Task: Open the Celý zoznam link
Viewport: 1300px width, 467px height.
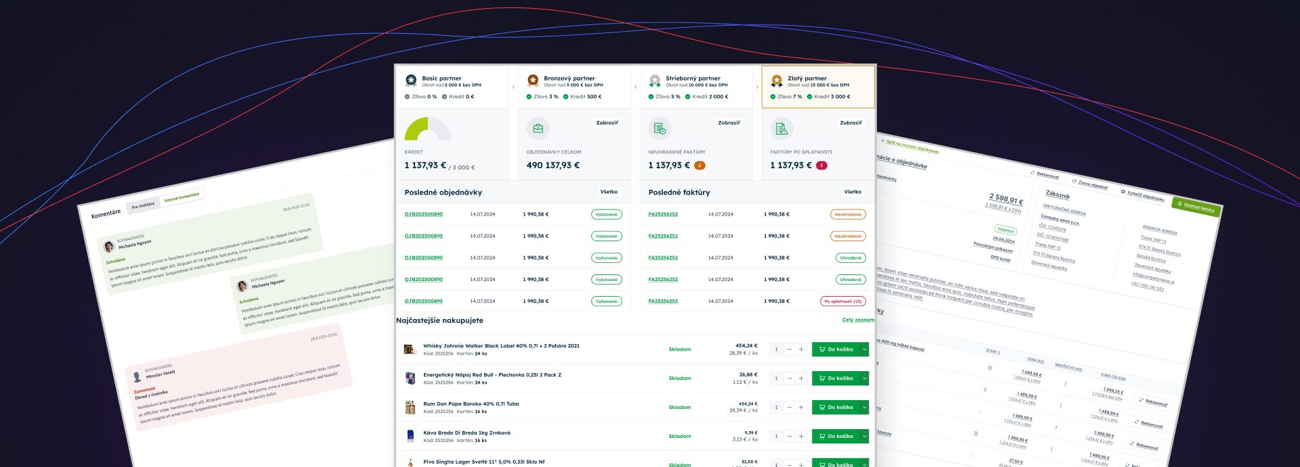Action: pos(858,320)
